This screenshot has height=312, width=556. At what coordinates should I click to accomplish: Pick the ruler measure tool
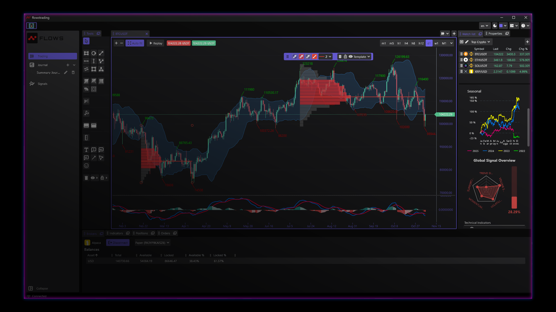(86, 138)
